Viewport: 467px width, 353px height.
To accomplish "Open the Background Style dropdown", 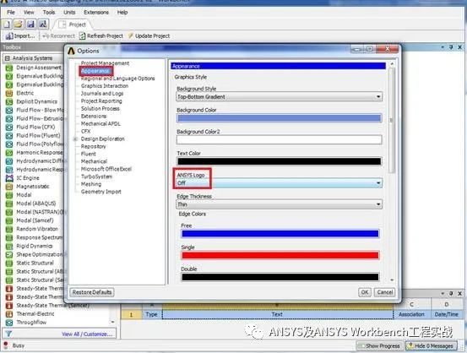I will [x=279, y=97].
